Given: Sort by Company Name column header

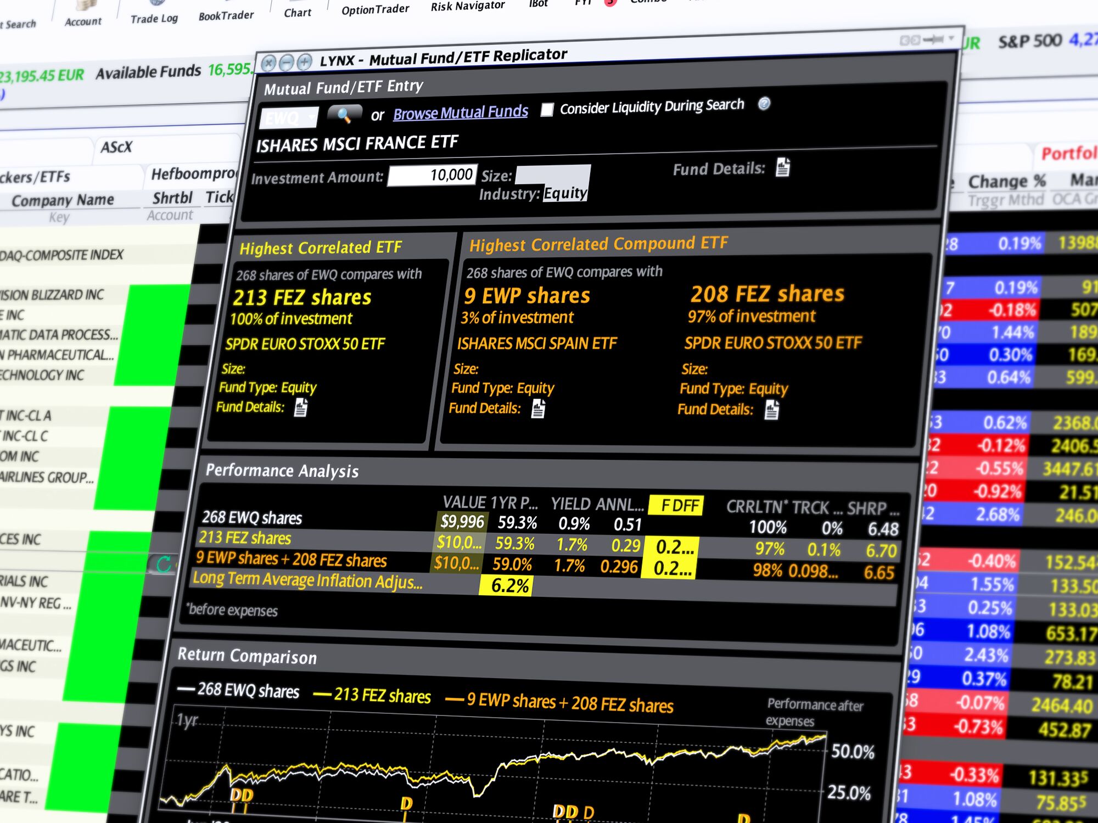Looking at the screenshot, I should [x=63, y=200].
